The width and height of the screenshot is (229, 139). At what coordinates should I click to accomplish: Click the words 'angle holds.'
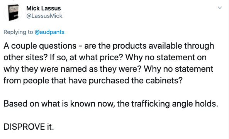click(x=195, y=103)
